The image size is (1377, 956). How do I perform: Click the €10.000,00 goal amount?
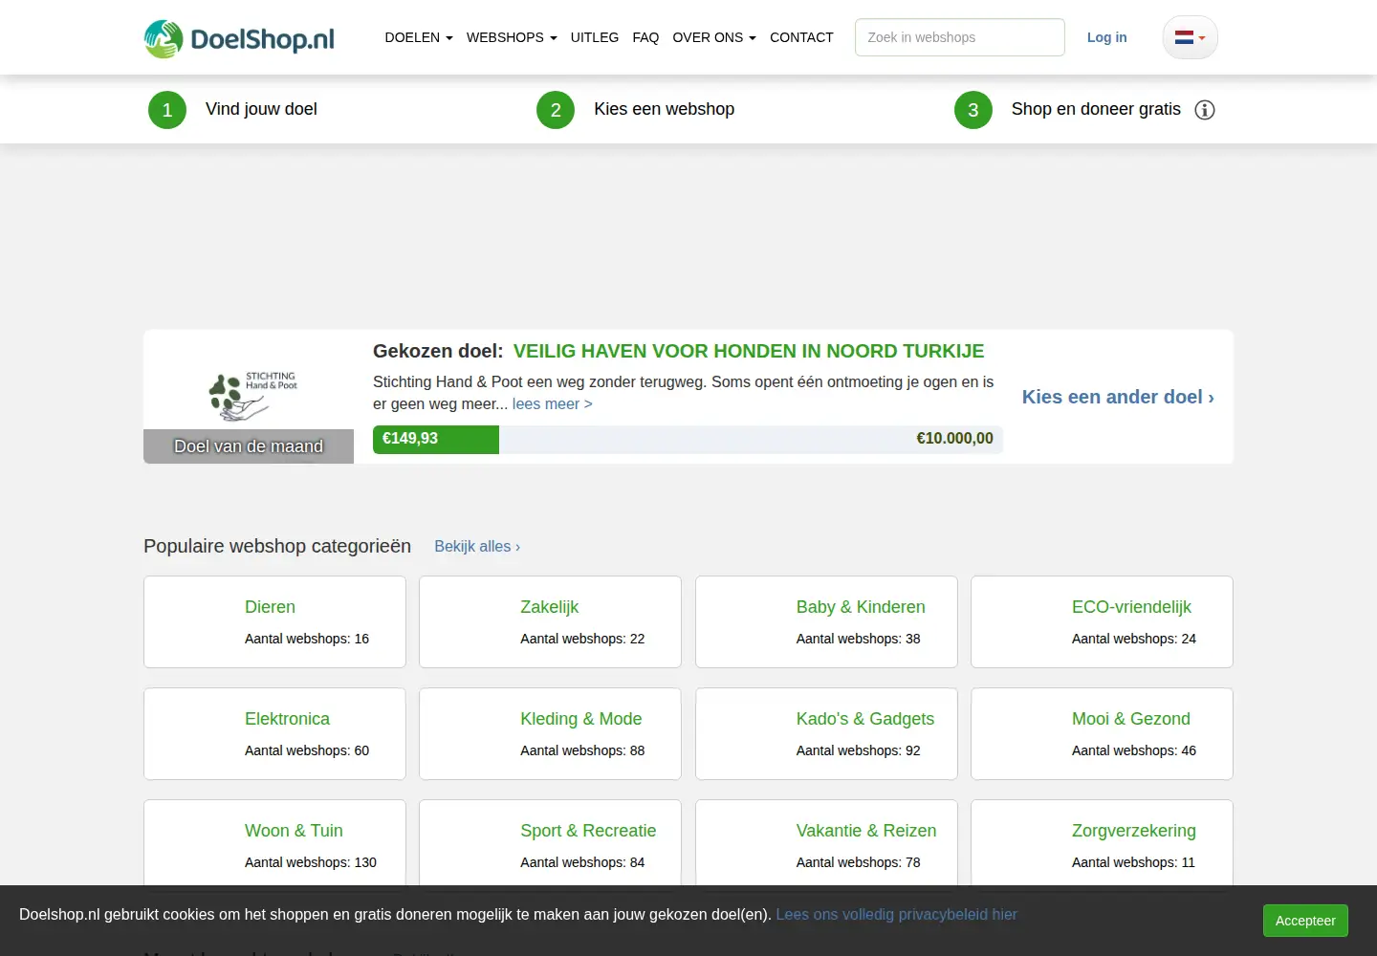tap(954, 439)
